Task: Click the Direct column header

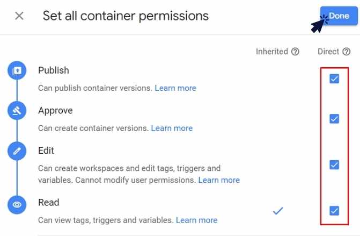Action: click(x=328, y=52)
